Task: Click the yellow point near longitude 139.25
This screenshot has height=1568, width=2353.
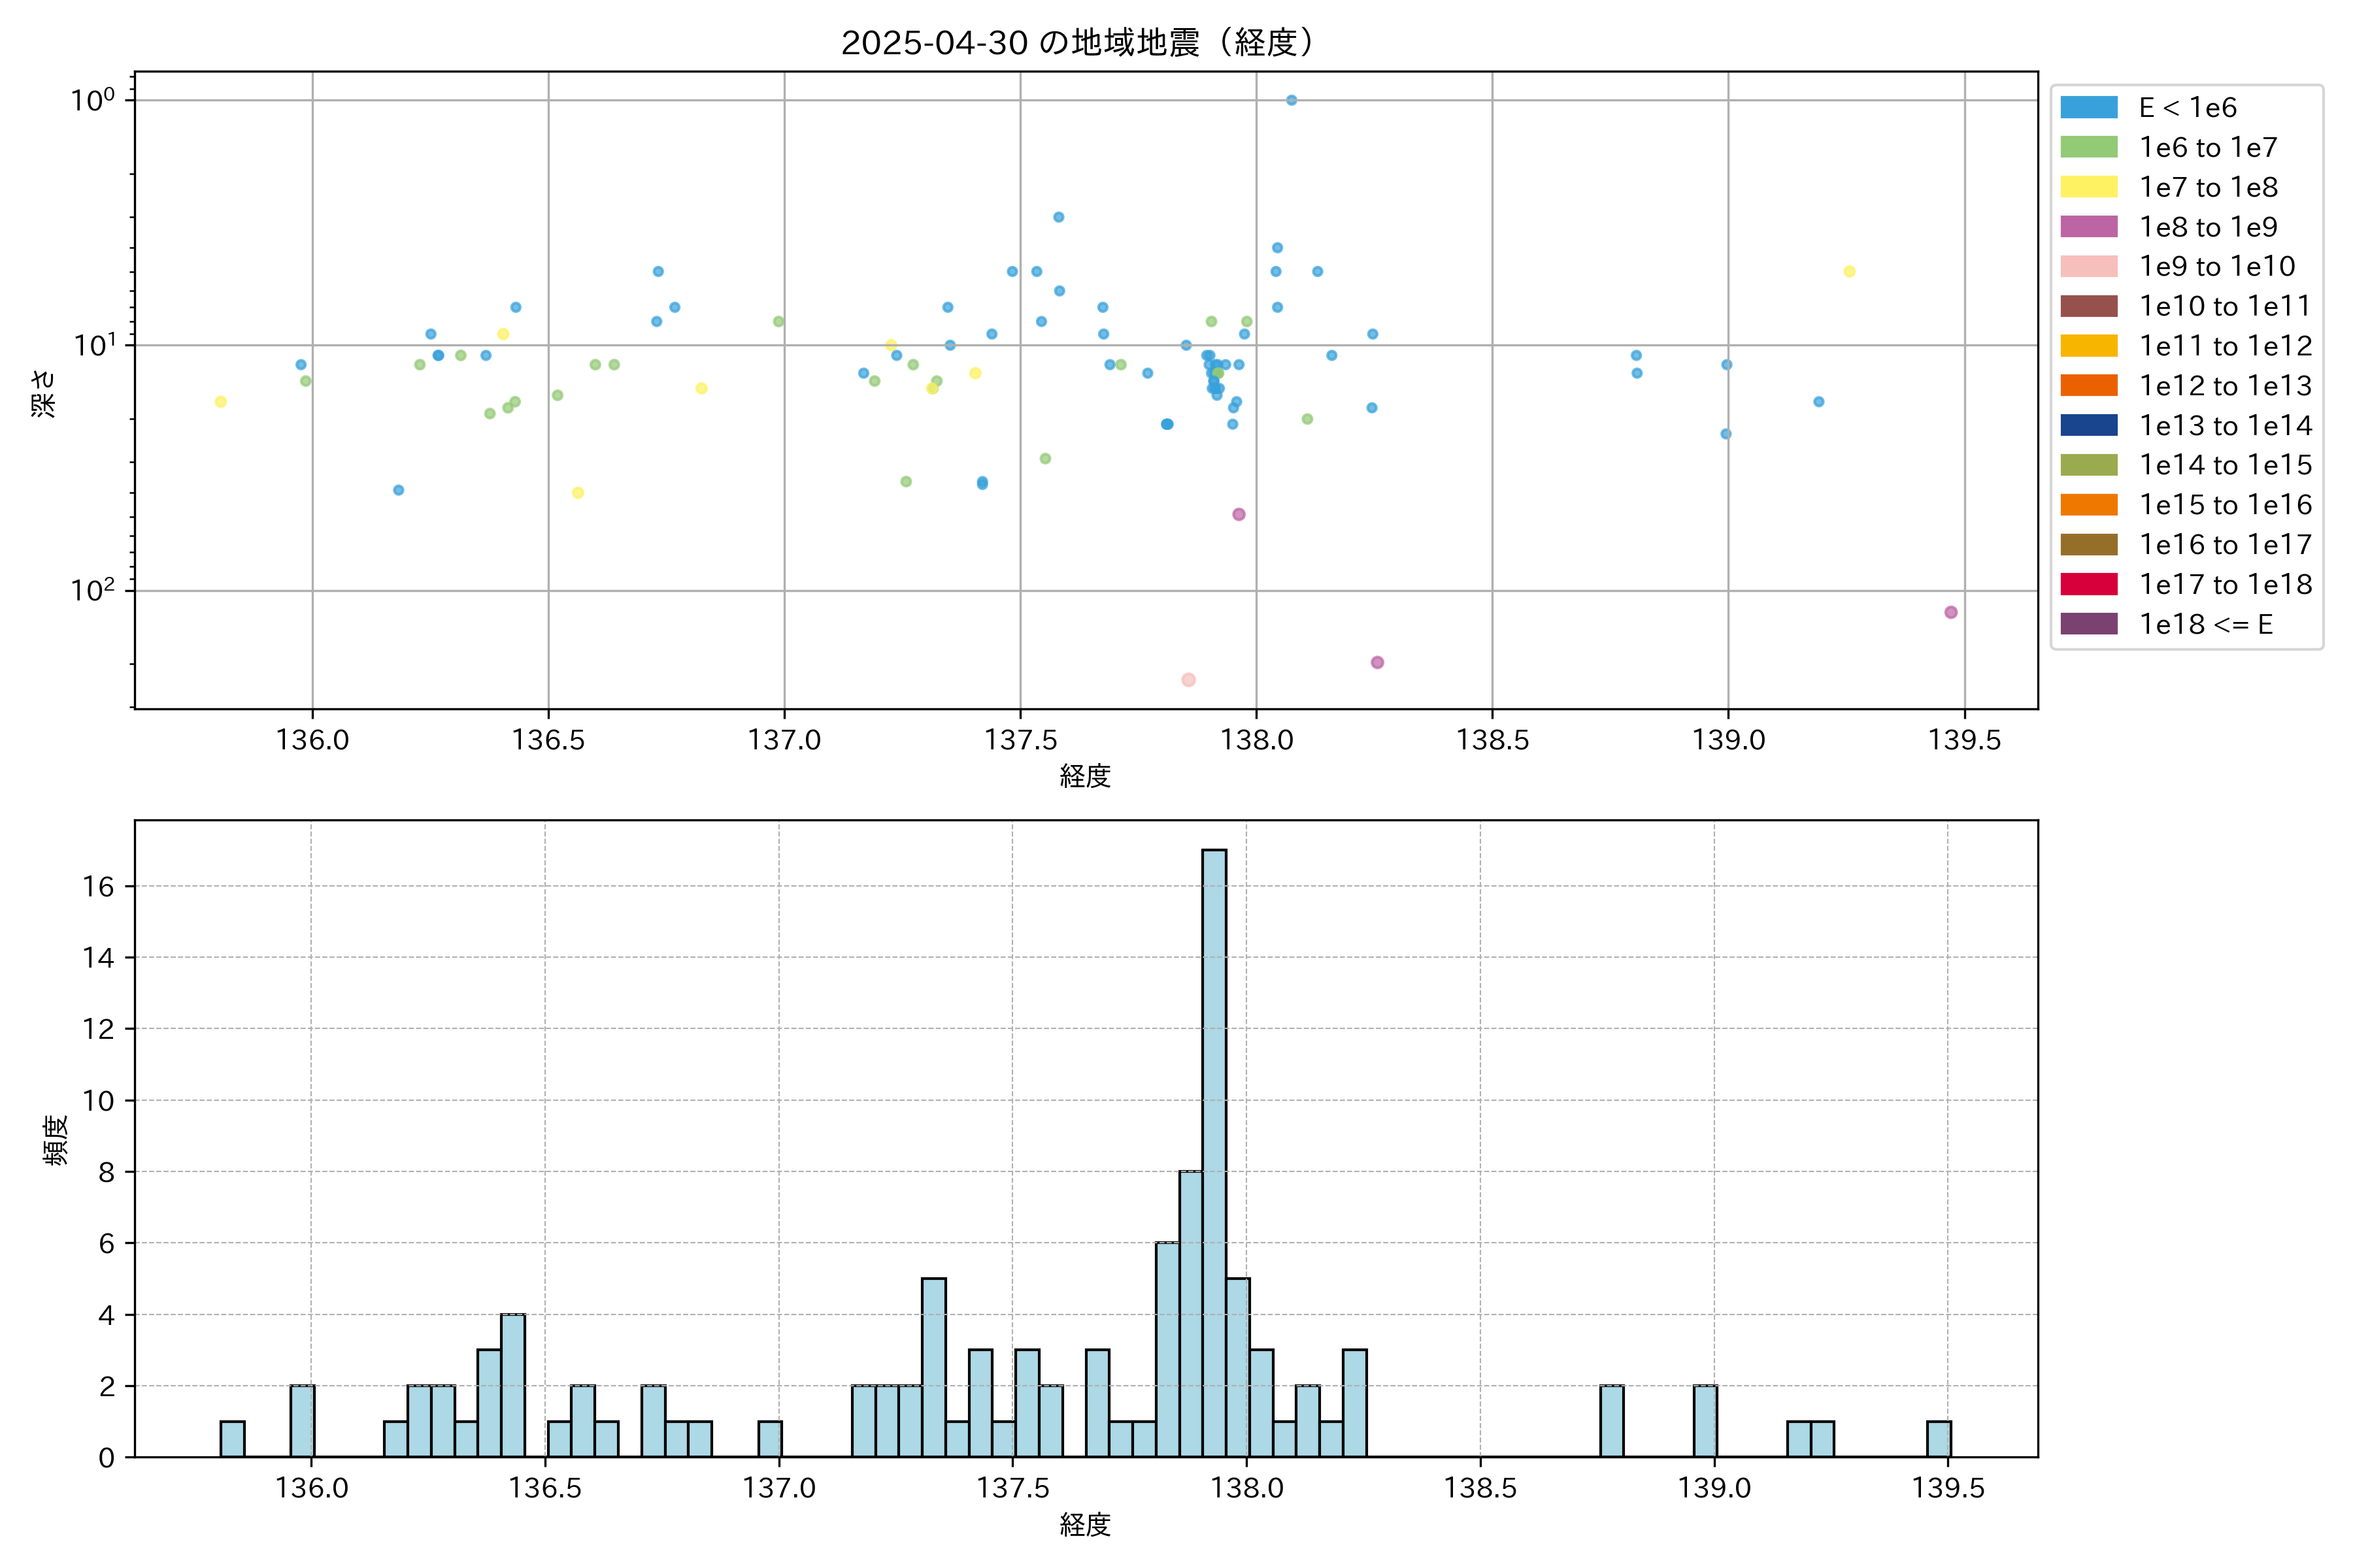Action: click(1850, 272)
